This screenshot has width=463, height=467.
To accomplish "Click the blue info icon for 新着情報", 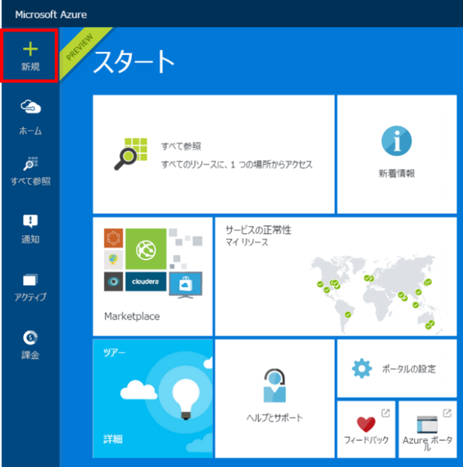I will click(x=396, y=141).
